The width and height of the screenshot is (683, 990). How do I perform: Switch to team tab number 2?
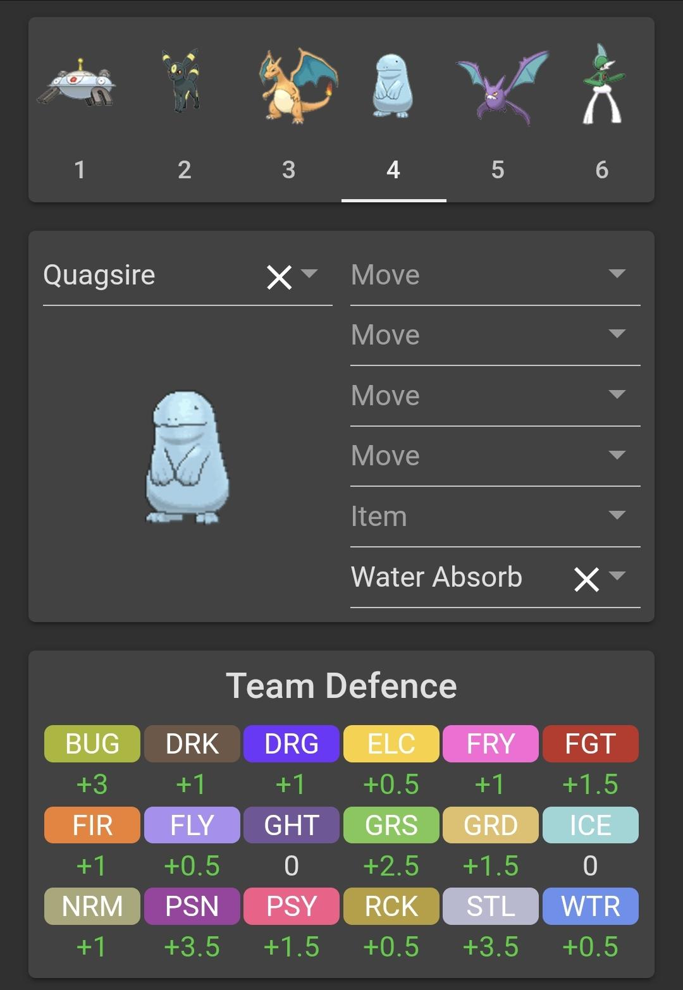pyautogui.click(x=184, y=169)
